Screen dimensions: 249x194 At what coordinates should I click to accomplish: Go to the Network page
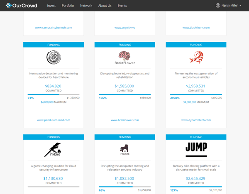pos(86,5)
